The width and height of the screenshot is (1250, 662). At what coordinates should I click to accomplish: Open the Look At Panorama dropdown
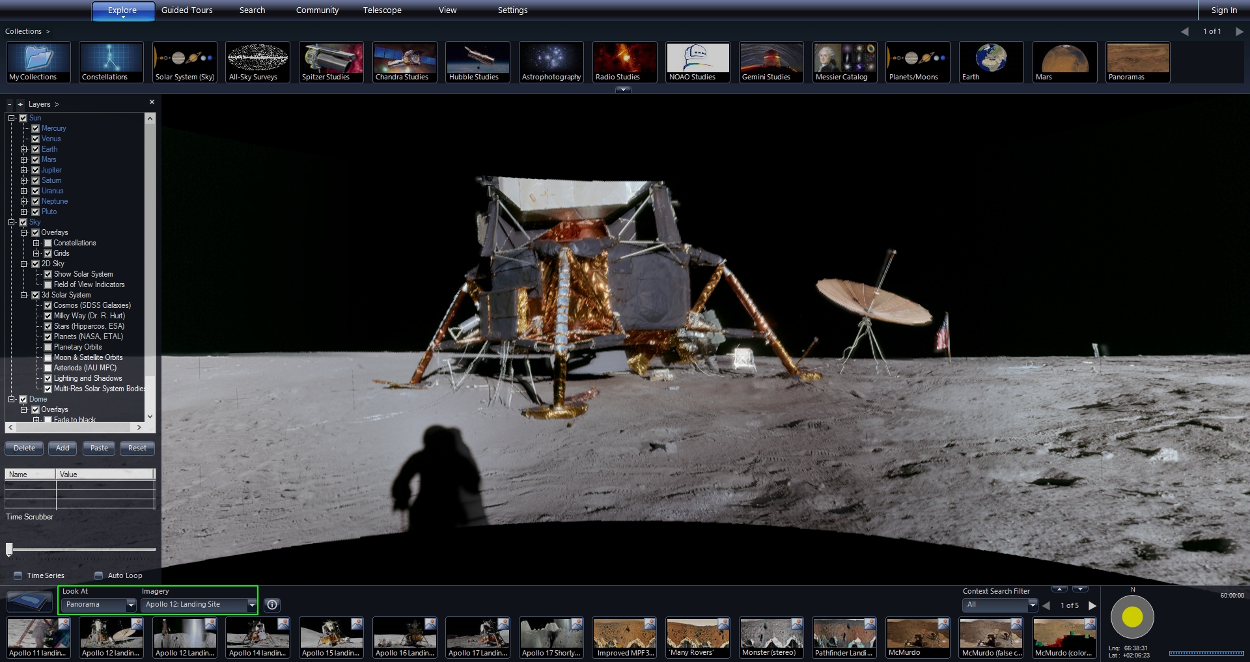(98, 605)
